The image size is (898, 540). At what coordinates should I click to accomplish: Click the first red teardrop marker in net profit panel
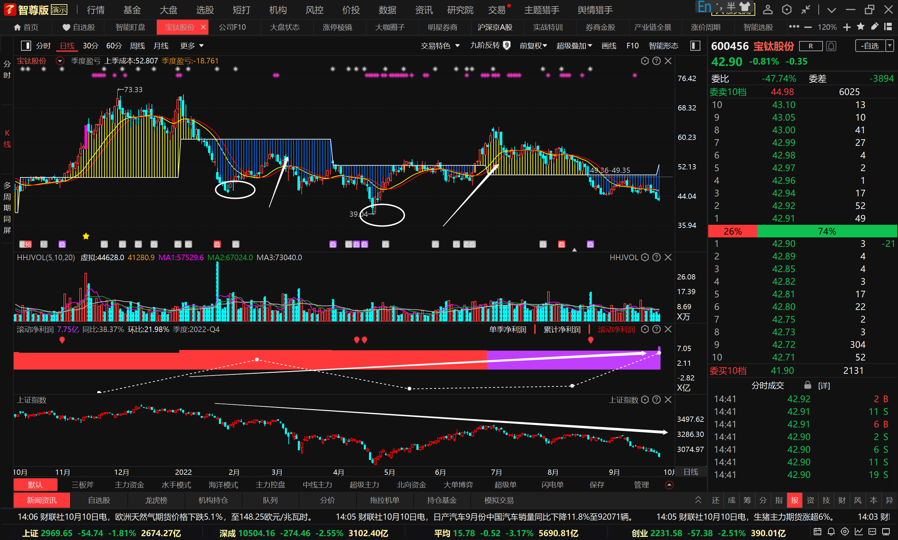62,340
